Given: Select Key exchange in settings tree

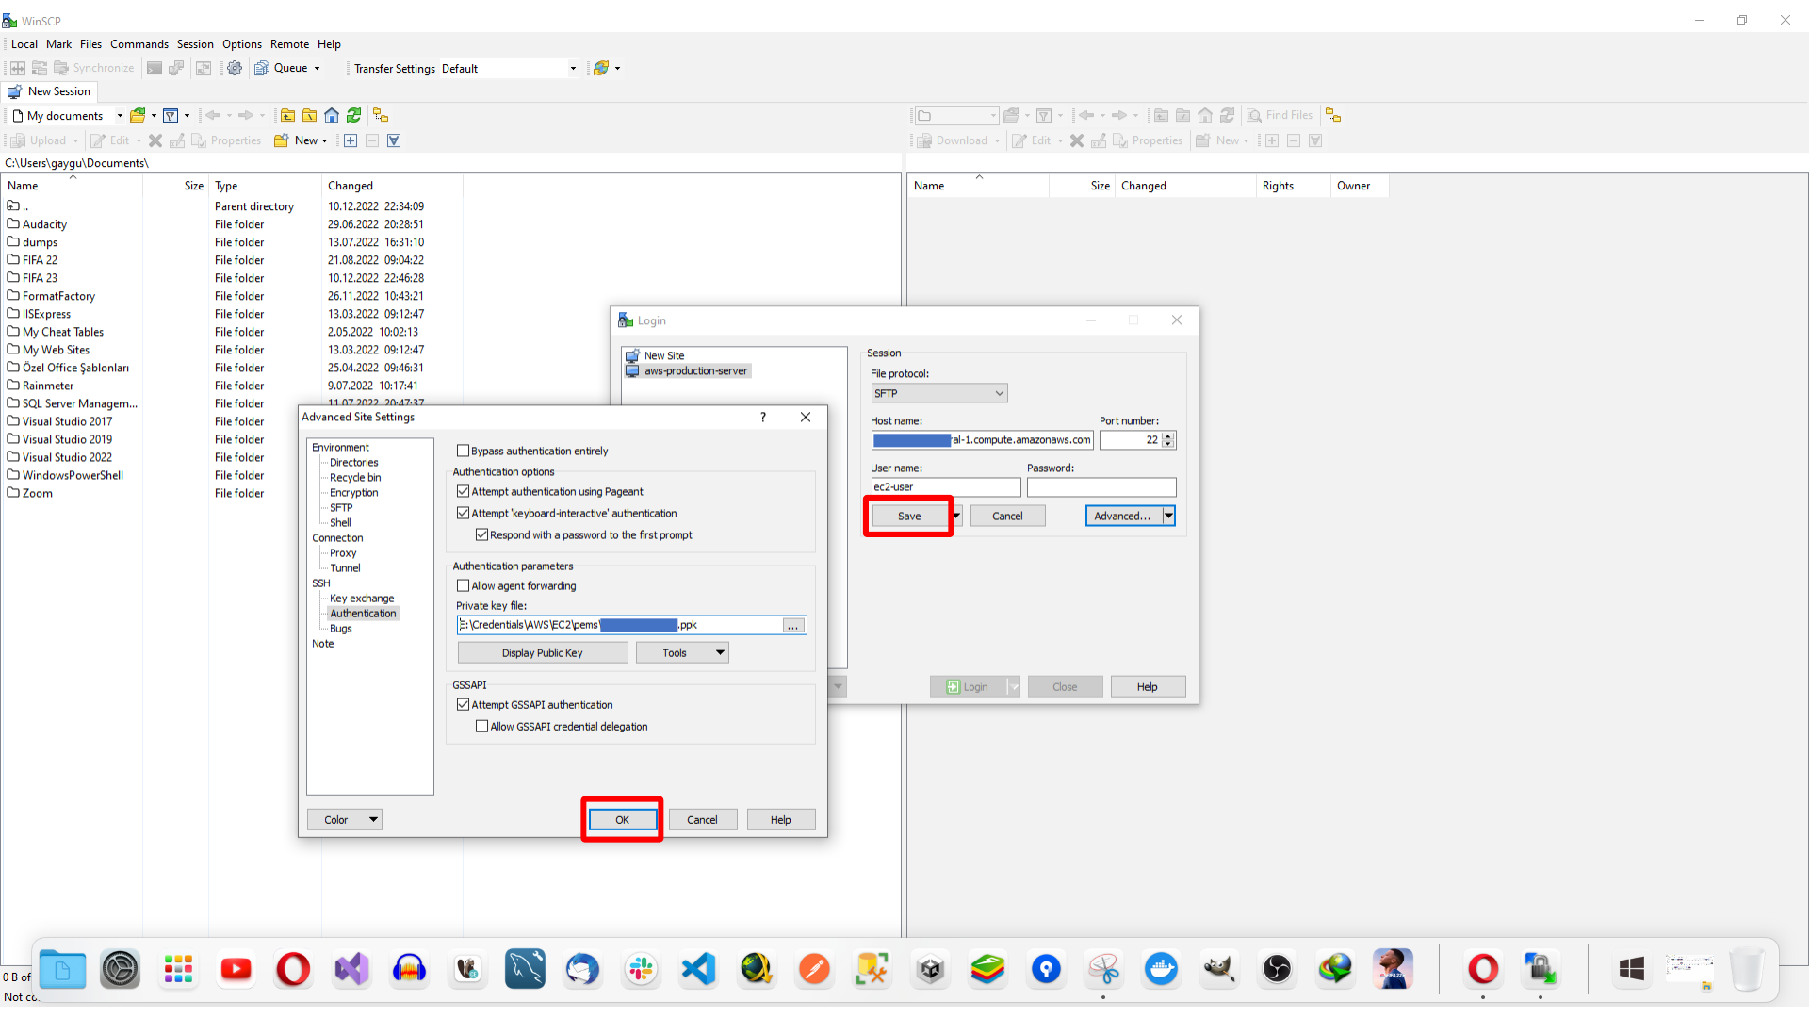Looking at the screenshot, I should [x=362, y=598].
